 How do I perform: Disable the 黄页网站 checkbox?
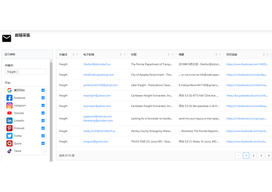[43, 90]
